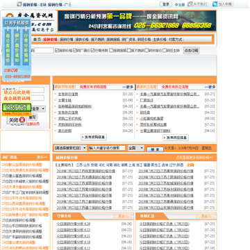The width and height of the screenshot is (250, 250).
Task: Click the page icon before 废钢价格-迁钢
Action: click(19, 4)
